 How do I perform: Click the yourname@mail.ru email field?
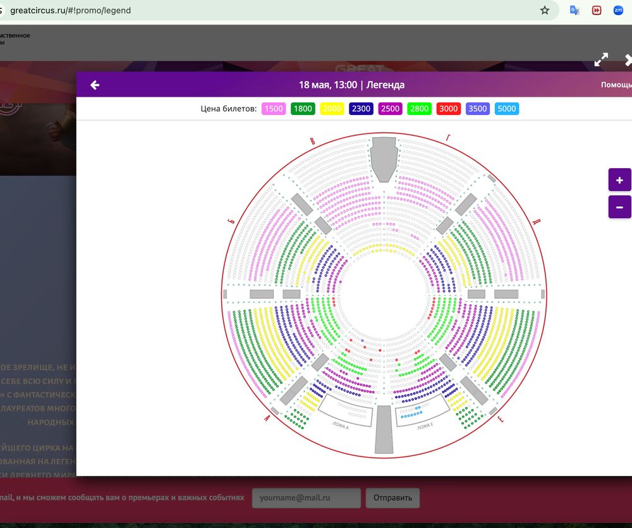click(x=306, y=498)
